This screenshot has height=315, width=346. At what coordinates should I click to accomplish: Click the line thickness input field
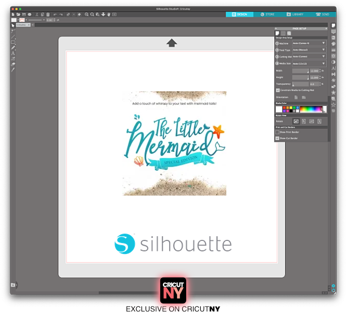point(49,20)
